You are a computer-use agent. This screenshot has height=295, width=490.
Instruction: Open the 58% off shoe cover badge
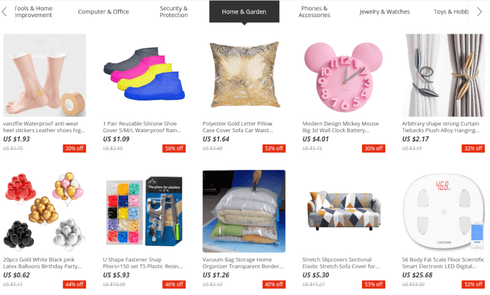point(174,148)
